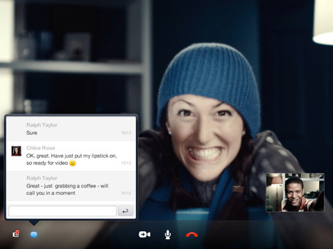
Task: Click the chat message input field
Action: coord(62,211)
